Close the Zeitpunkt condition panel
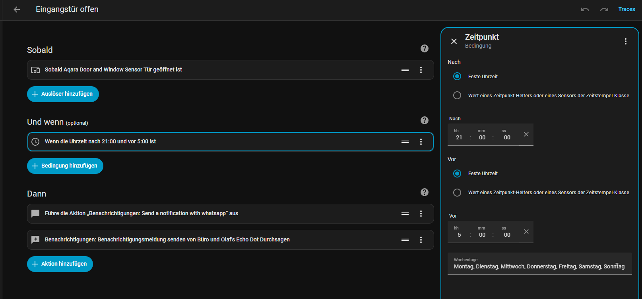Viewport: 642px width, 299px height. 454,41
